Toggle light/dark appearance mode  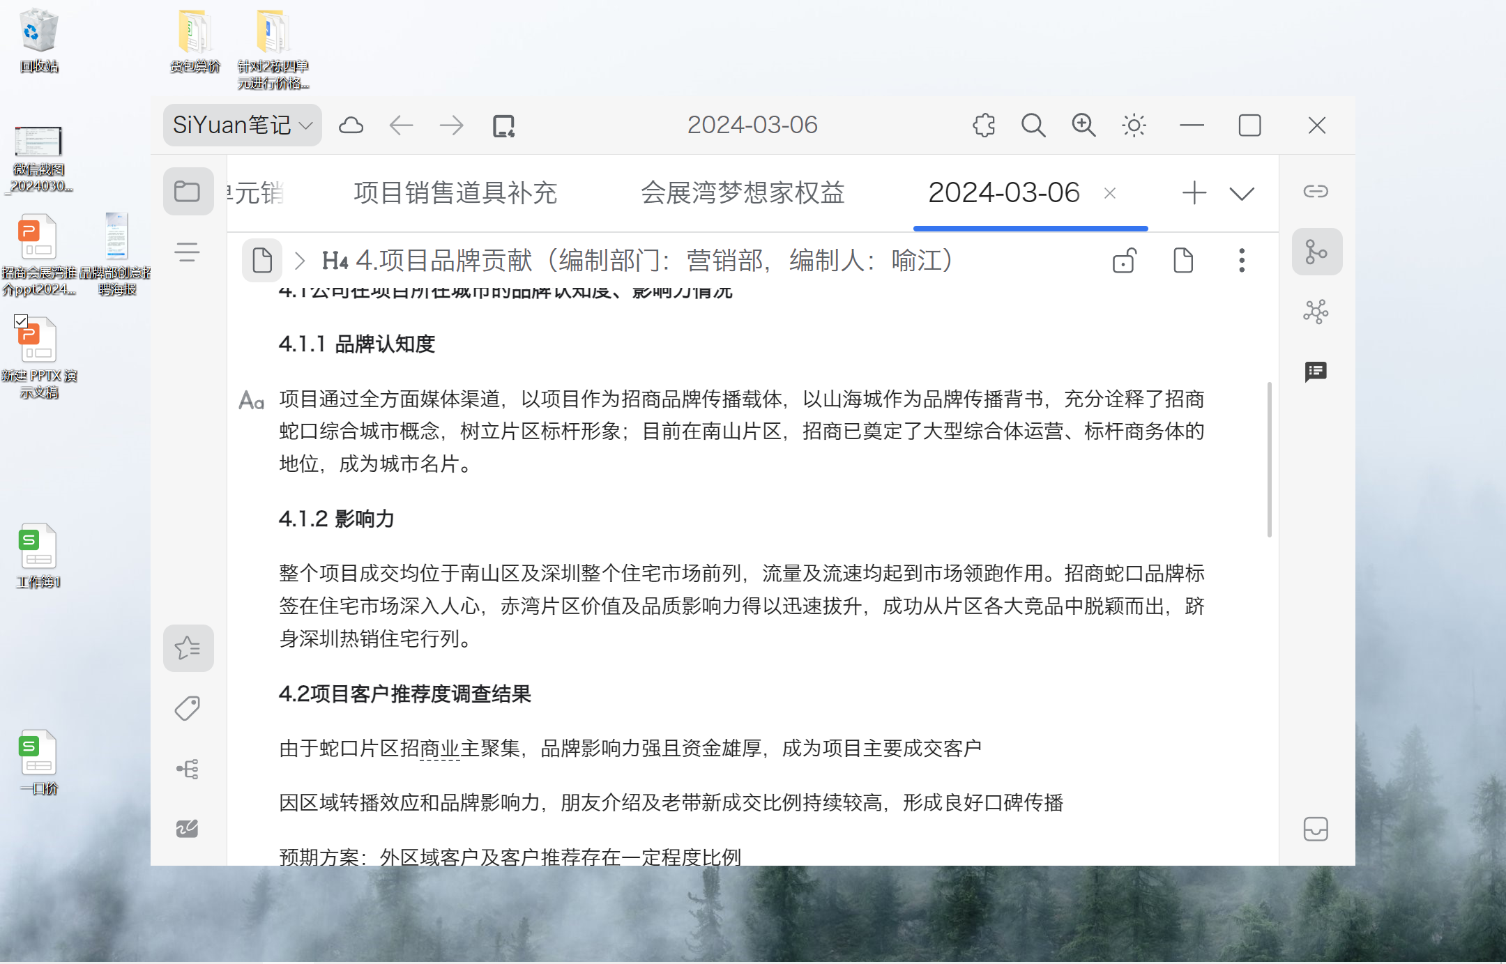[1134, 125]
